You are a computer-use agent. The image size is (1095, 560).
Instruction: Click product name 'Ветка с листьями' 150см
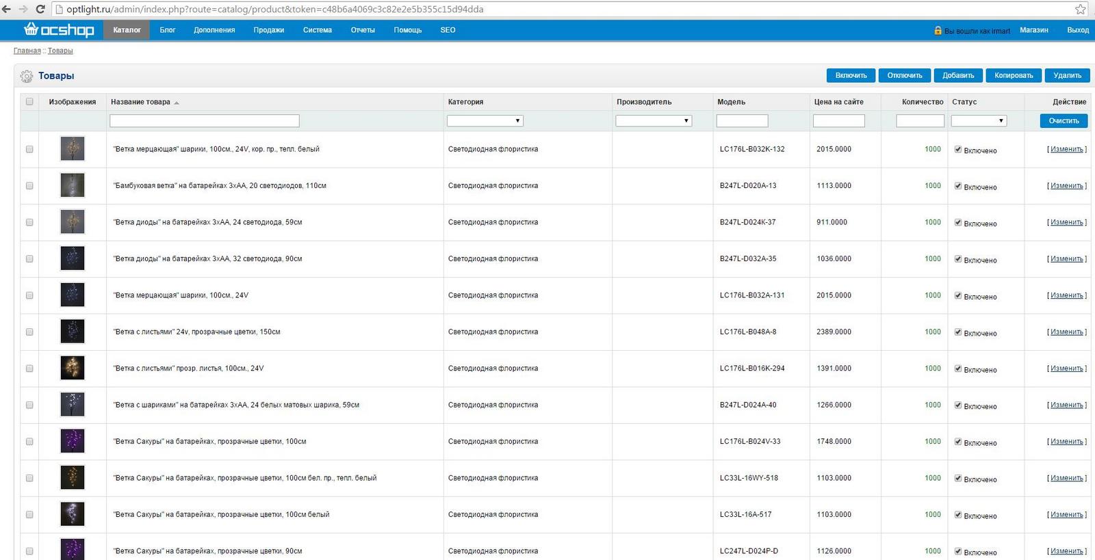tap(196, 332)
